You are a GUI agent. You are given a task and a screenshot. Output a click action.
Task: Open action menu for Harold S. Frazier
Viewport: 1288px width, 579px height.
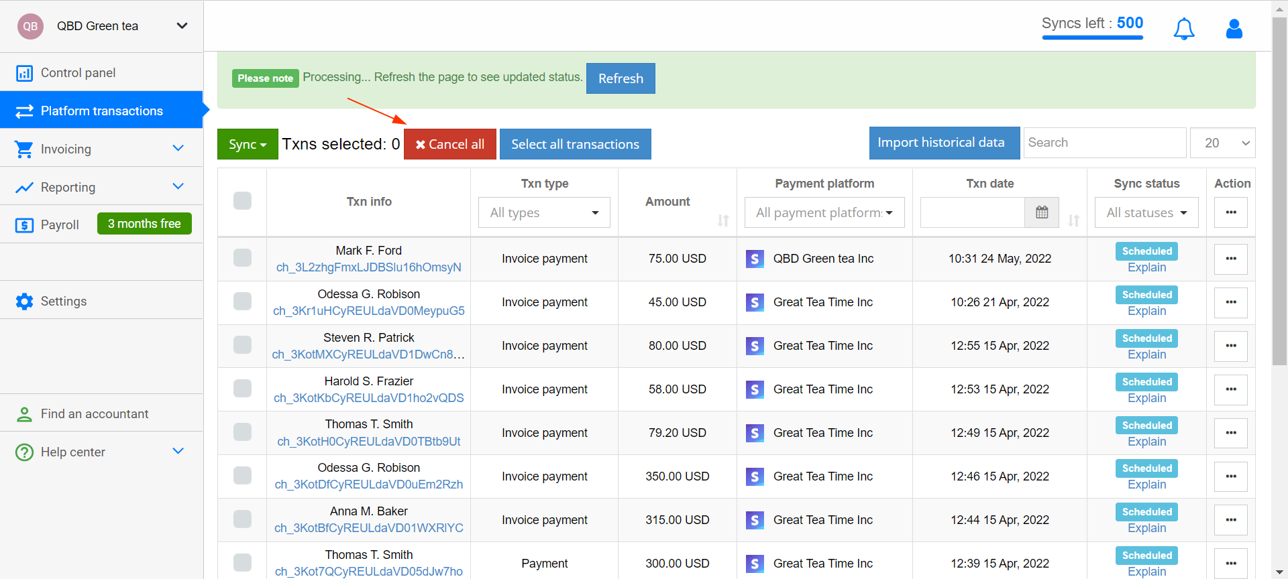coord(1231,389)
